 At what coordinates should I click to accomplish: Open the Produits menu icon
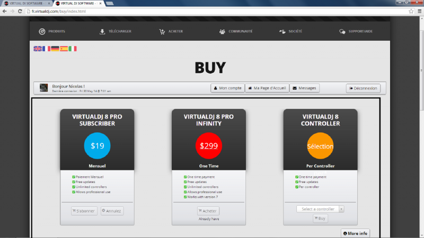click(42, 32)
